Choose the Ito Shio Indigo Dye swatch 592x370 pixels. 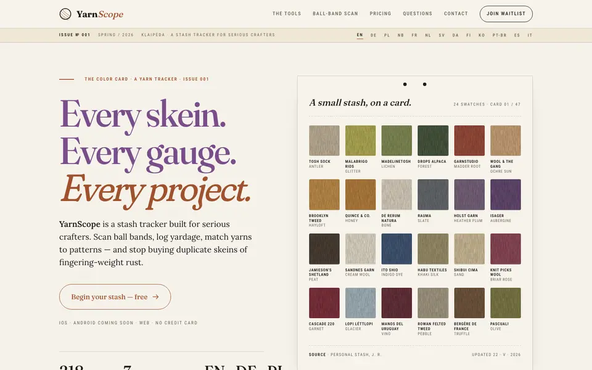tap(397, 249)
